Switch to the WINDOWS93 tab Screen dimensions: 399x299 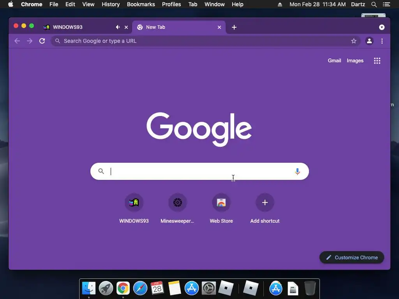click(x=86, y=27)
